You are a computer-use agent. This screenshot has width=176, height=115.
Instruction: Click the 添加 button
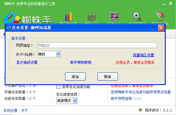click(75, 77)
